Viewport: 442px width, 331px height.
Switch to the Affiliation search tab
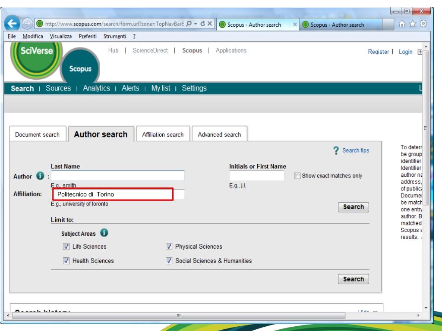(163, 134)
